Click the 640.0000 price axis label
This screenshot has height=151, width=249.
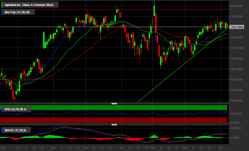(x=237, y=90)
